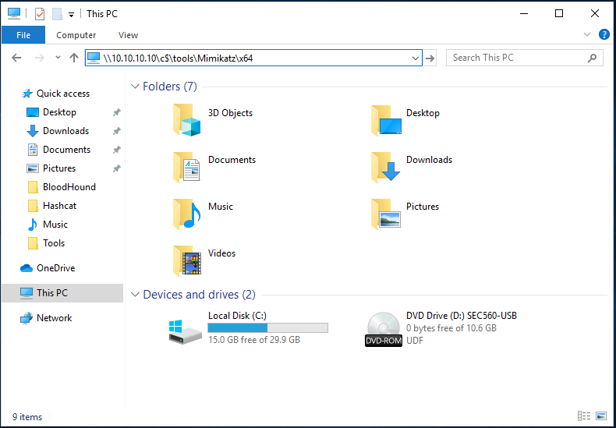Open Desktop in Quick access list

[59, 112]
